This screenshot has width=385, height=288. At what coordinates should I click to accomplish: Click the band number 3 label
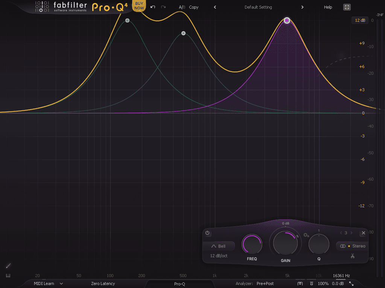point(346,233)
